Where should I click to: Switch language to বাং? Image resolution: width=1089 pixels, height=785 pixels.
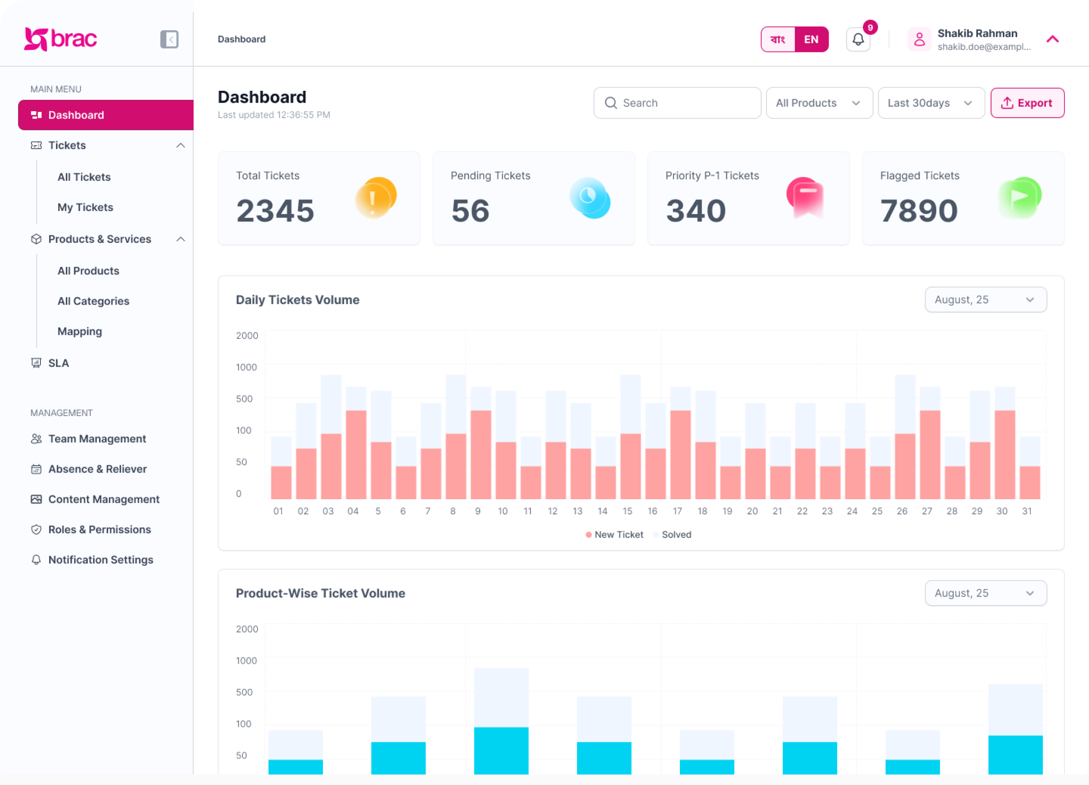(x=778, y=39)
